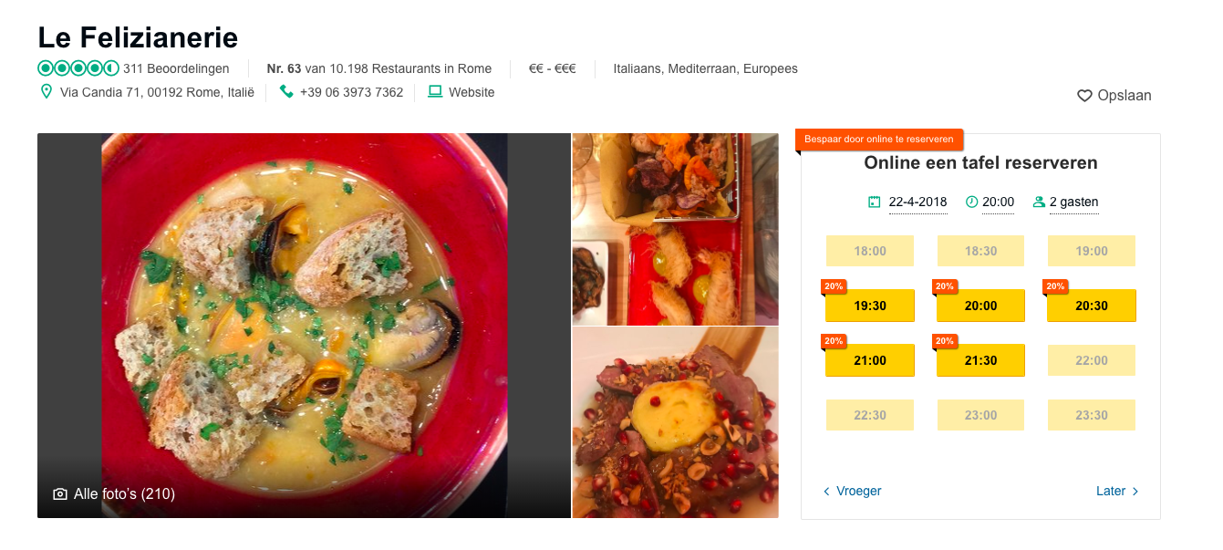Click the laptop Website icon
Image resolution: width=1223 pixels, height=550 pixels.
point(435,92)
